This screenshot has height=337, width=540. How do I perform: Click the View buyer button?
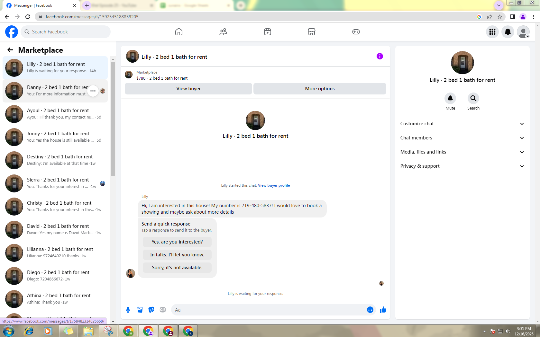pyautogui.click(x=188, y=89)
